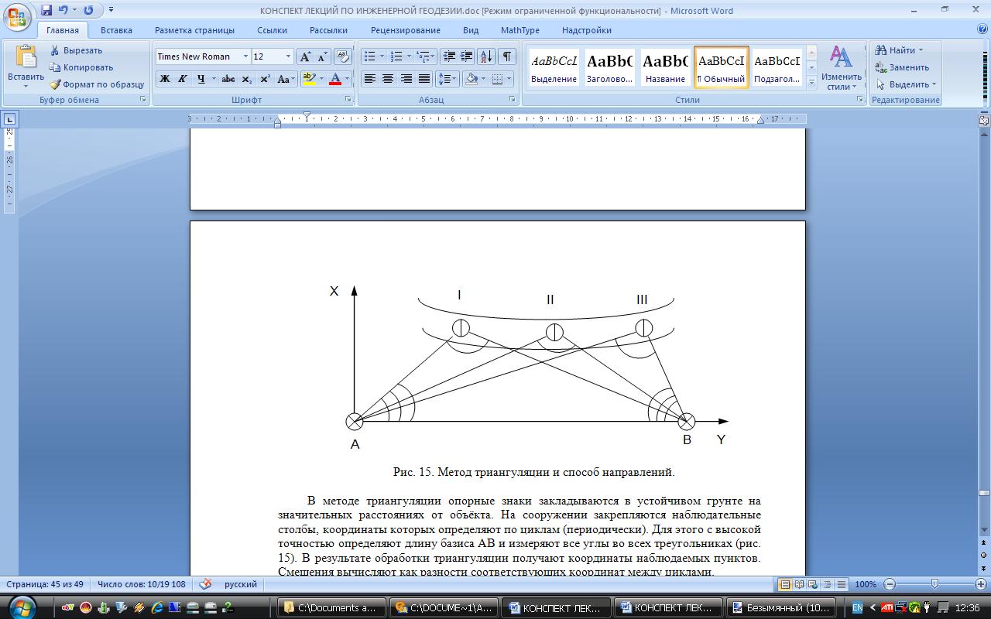The height and width of the screenshot is (619, 991).
Task: Click Заменить (Replace) button
Action: click(x=902, y=67)
